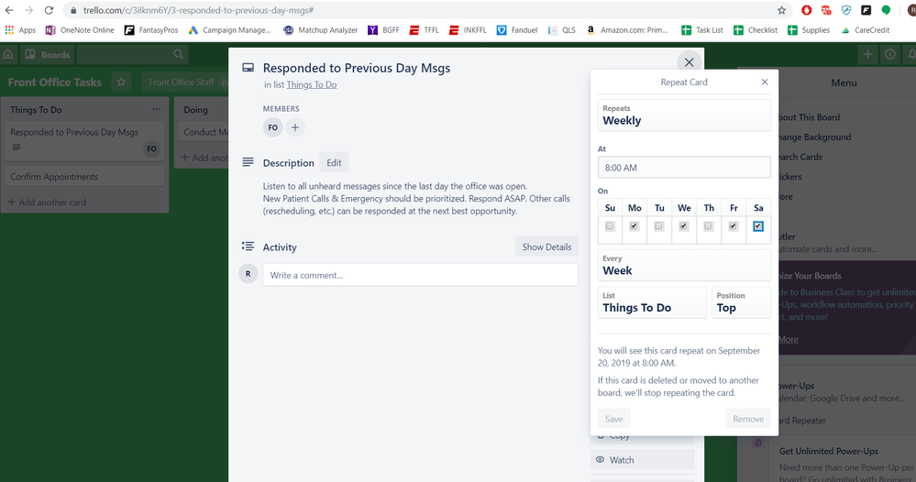Click the browser back arrow

point(9,10)
